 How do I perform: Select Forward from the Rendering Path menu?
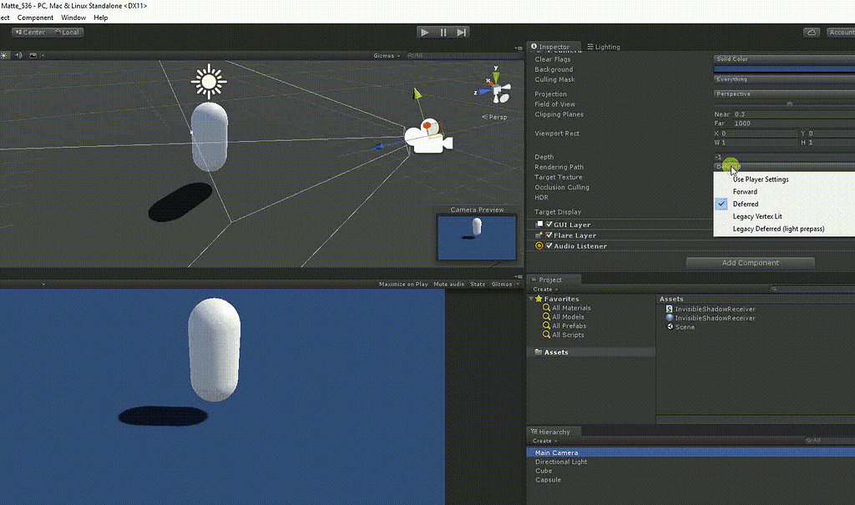(x=744, y=191)
